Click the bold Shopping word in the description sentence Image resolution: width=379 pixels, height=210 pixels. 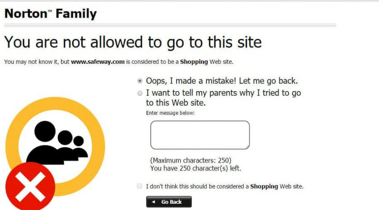[194, 62]
